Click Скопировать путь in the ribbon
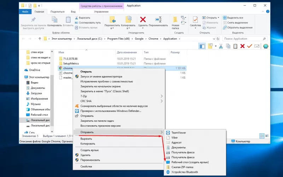Image resolution: width=283 pixels, height=177 pixels. pos(88,23)
